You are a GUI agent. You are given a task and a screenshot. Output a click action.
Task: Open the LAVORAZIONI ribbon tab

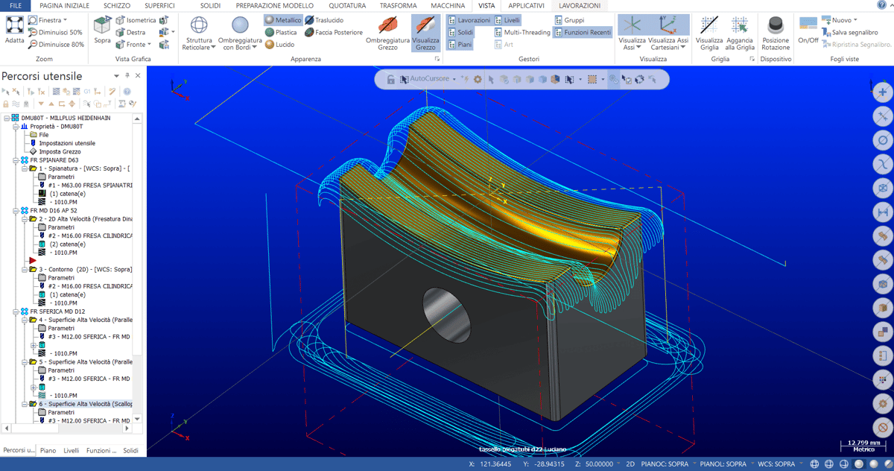(x=580, y=5)
